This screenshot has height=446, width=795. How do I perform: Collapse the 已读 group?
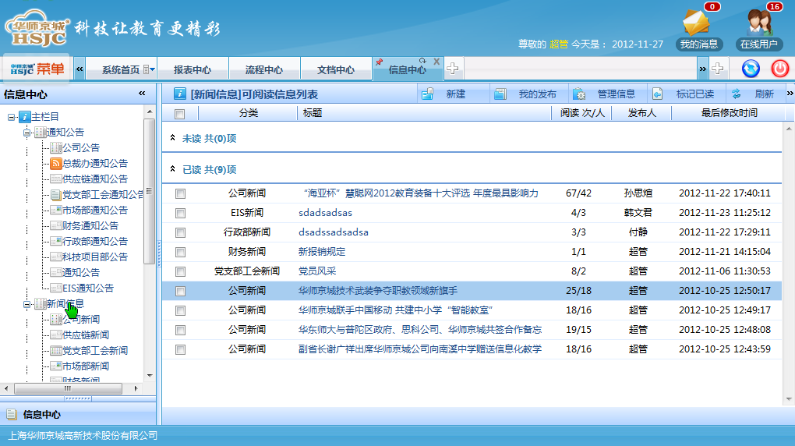pos(172,169)
